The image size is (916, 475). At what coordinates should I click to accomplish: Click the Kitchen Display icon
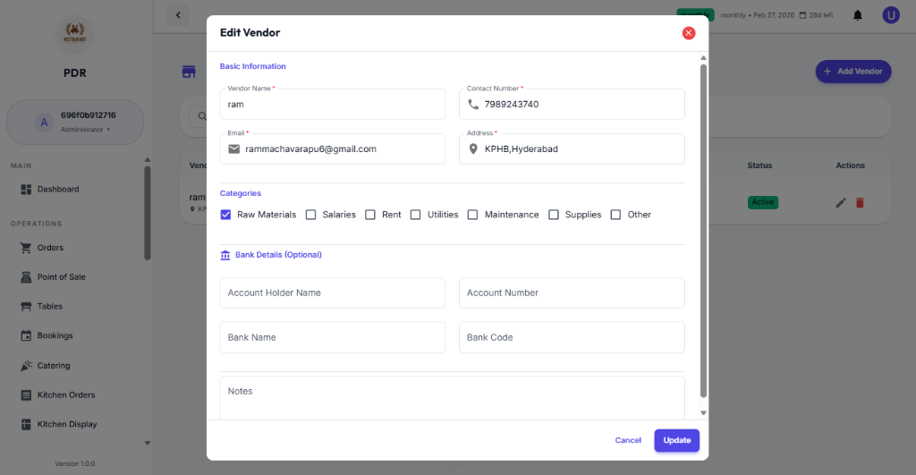pyautogui.click(x=26, y=424)
